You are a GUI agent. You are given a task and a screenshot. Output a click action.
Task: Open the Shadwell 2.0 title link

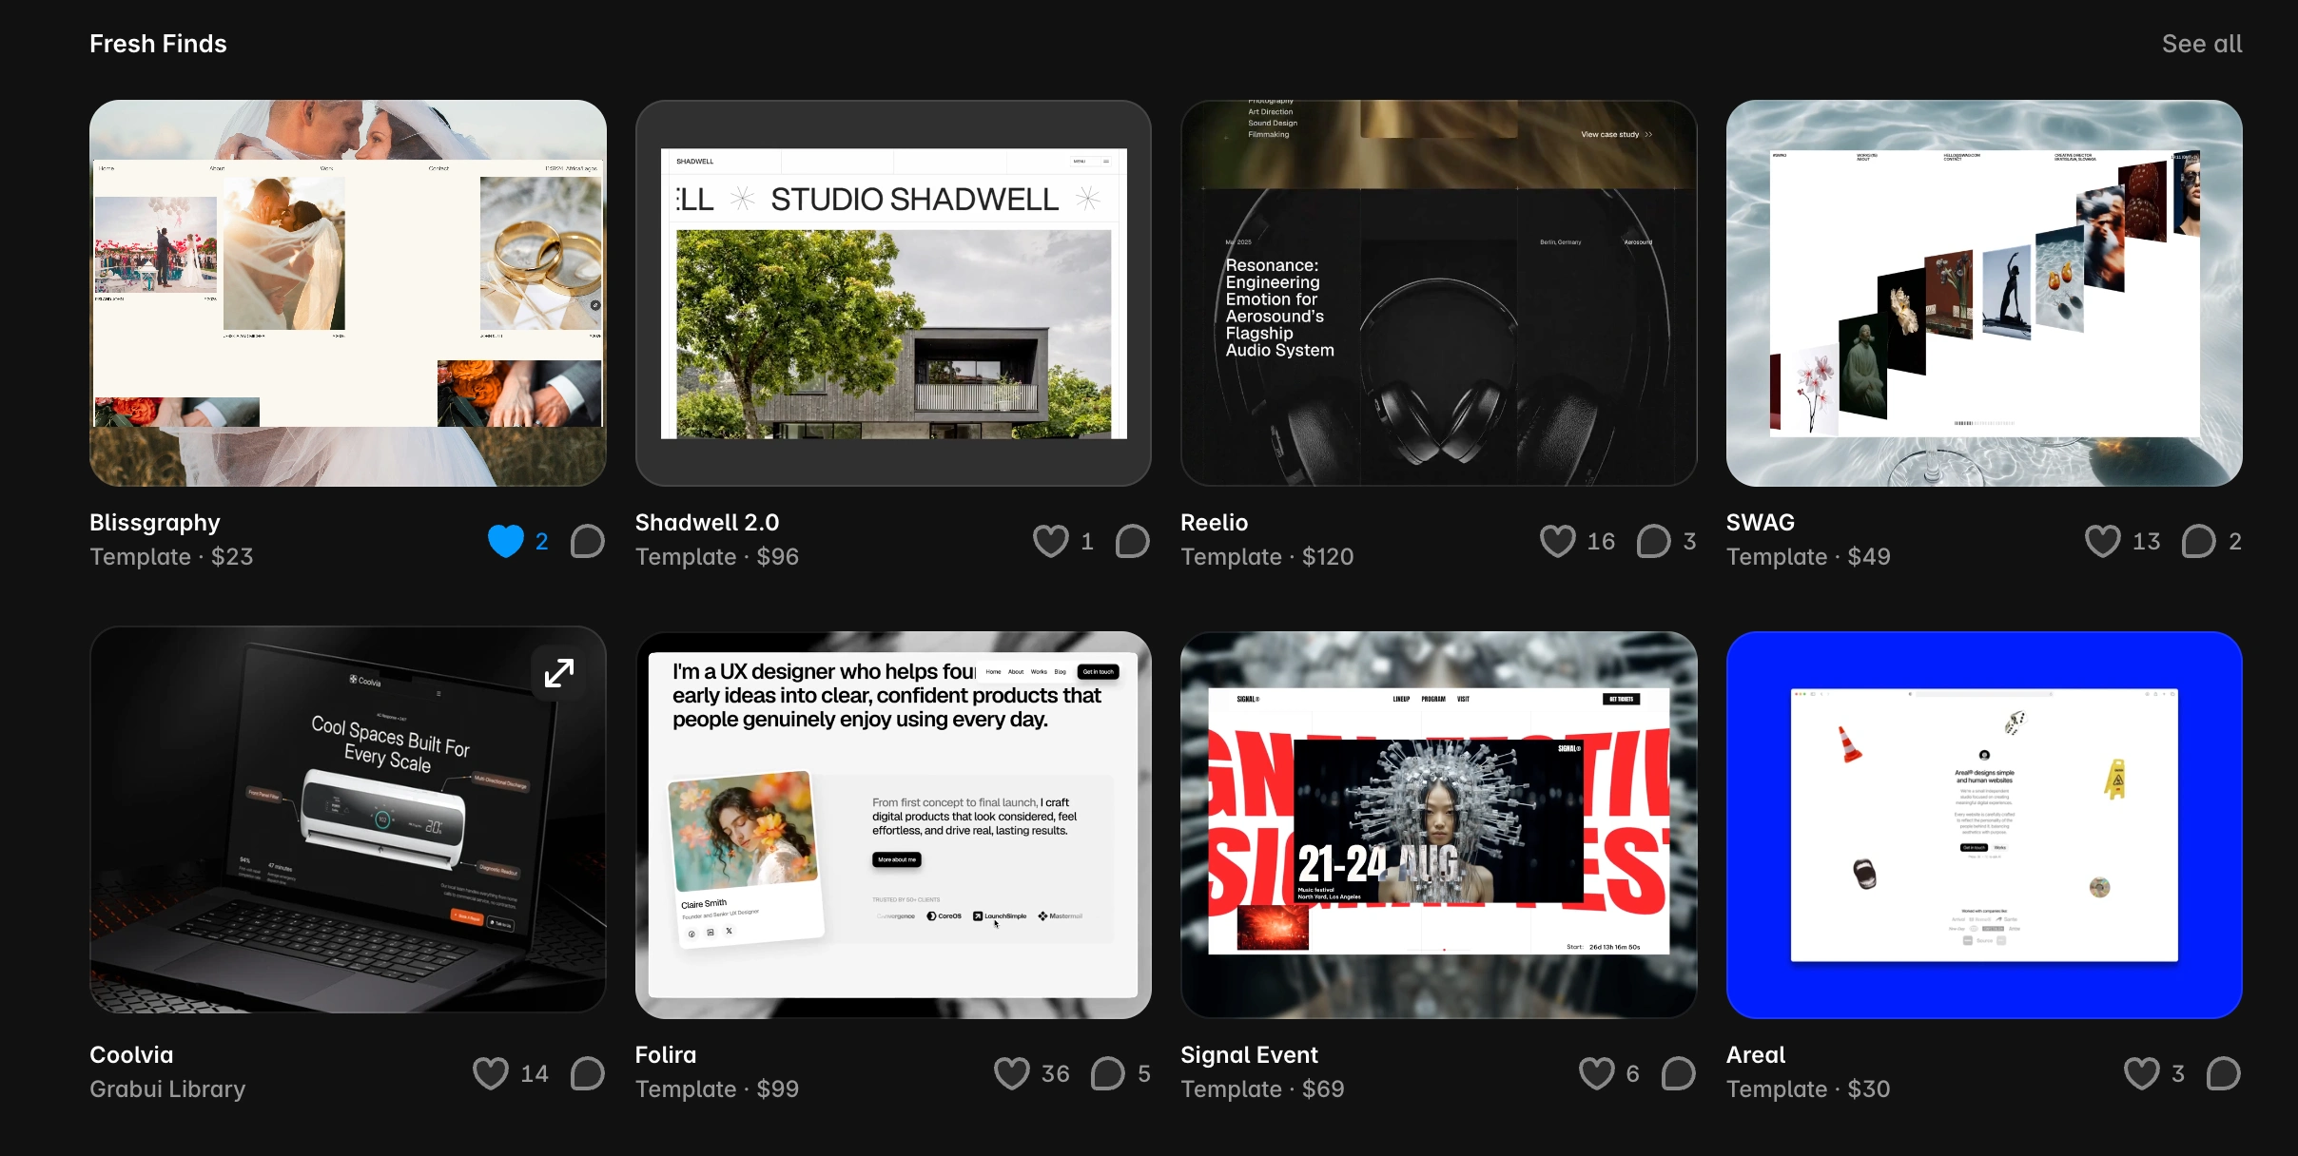[707, 523]
